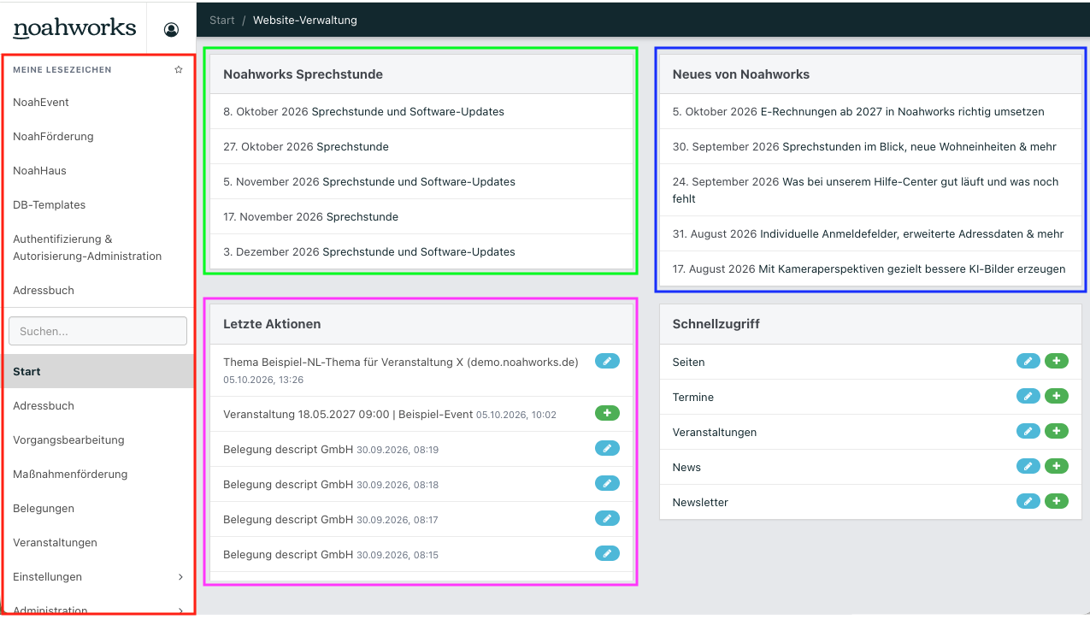
Task: Click the Meine Lesezeichen heading
Action: pos(62,70)
